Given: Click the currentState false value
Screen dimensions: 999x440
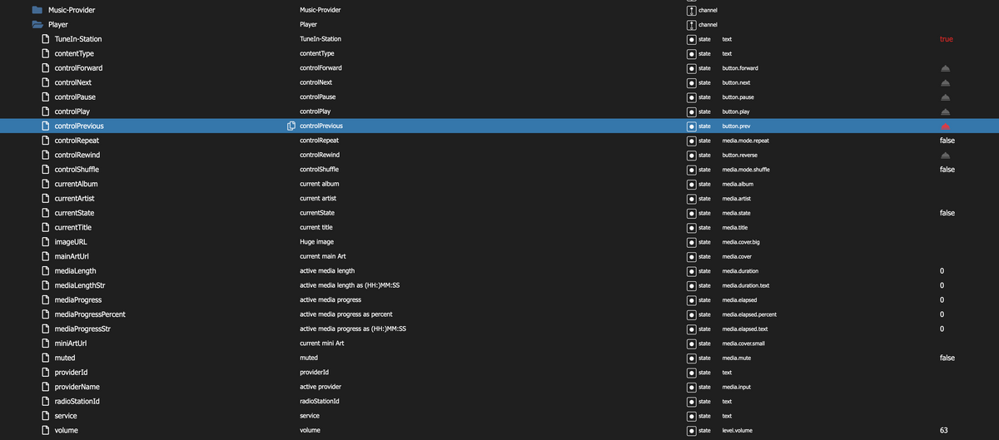Looking at the screenshot, I should coord(947,213).
